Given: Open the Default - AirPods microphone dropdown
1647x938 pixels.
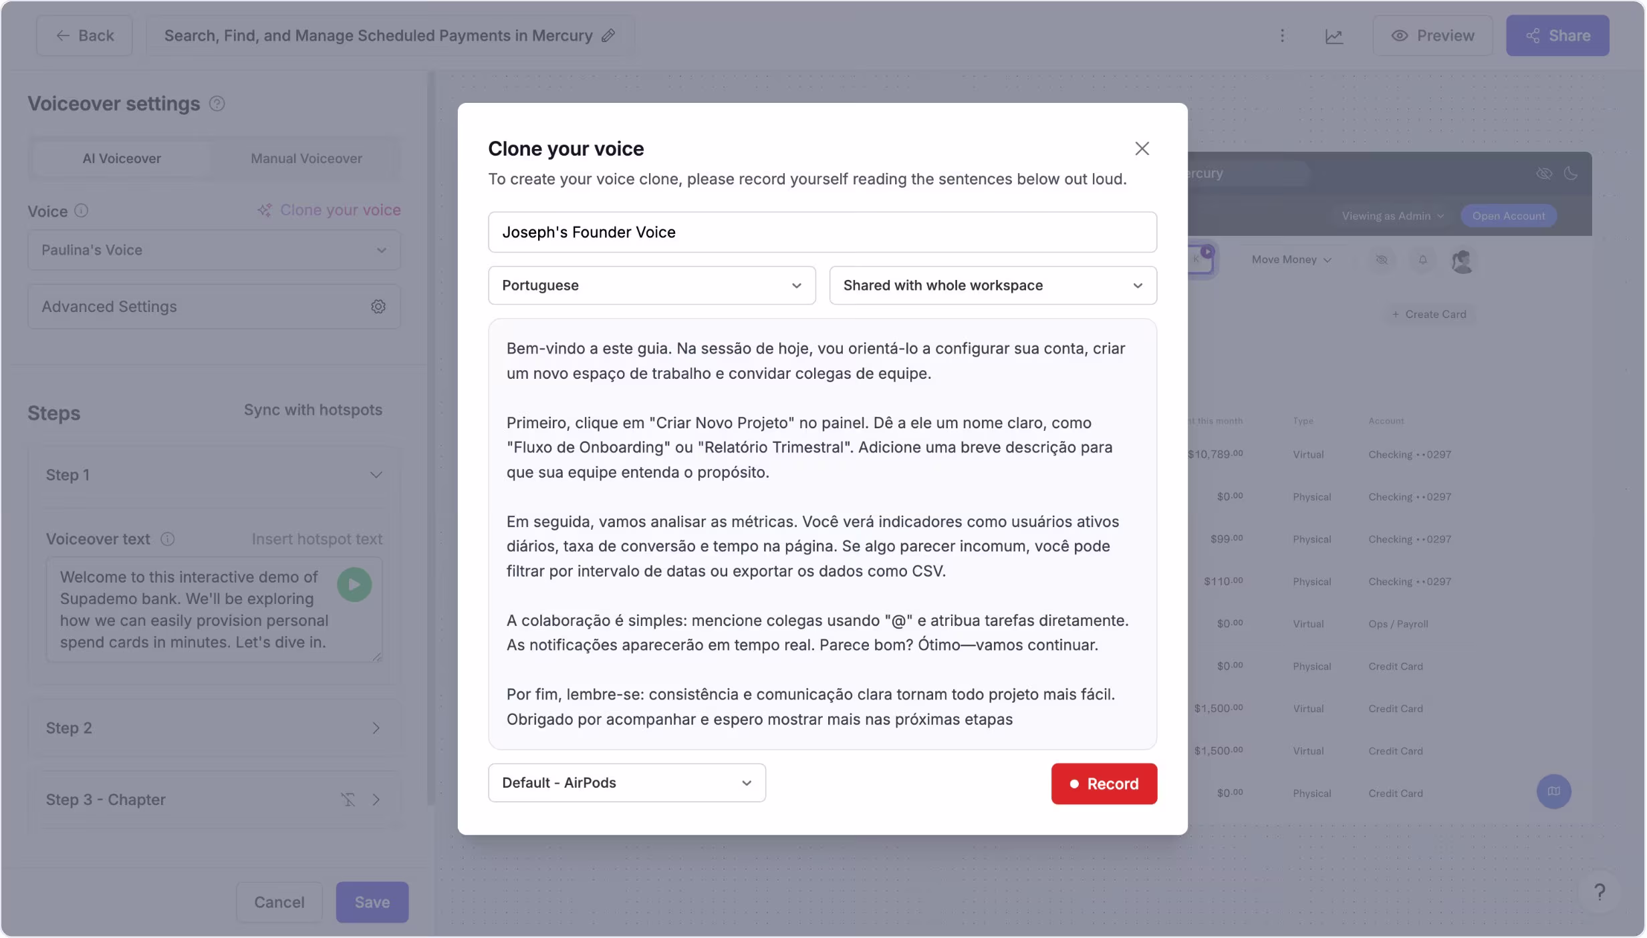Looking at the screenshot, I should coord(626,782).
